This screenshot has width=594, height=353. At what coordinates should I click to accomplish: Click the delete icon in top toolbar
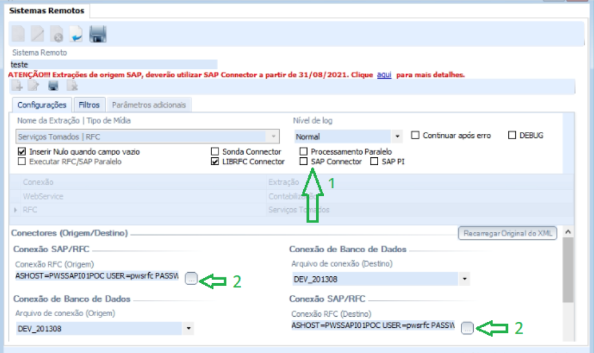pos(57,34)
